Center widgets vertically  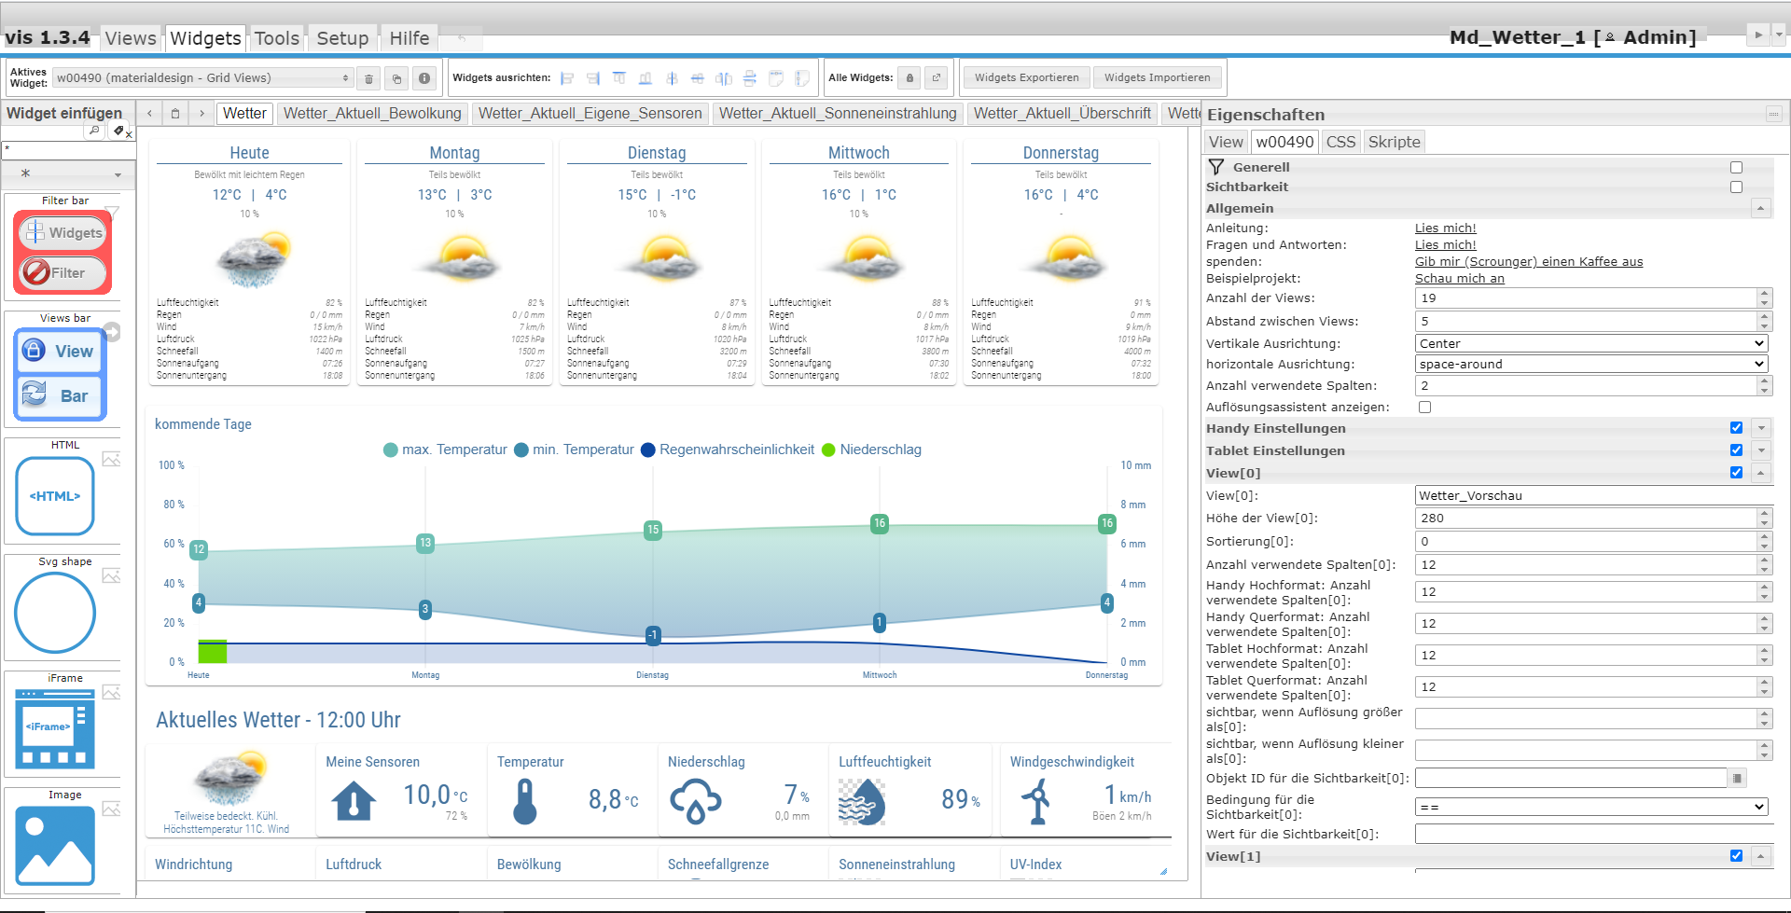698,78
